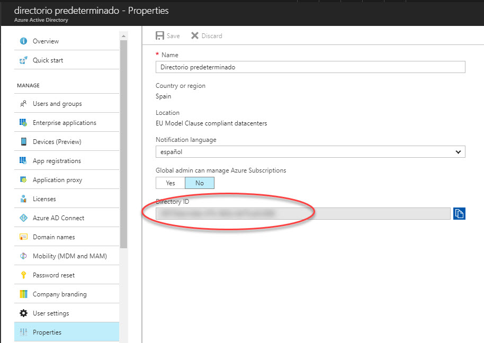484x343 pixels.
Task: Click the Azure AD Connect diamond icon
Action: [23, 218]
